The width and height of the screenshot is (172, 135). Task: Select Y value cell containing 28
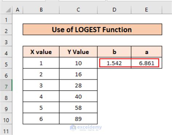click(78, 86)
